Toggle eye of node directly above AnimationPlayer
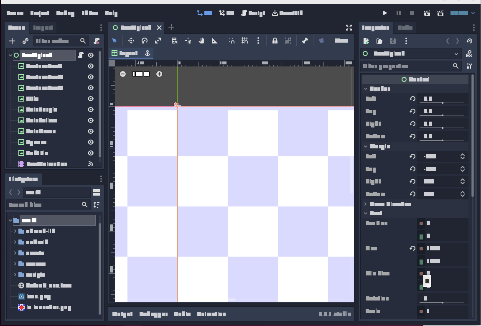Screen dimensions: 481x326 (91, 153)
